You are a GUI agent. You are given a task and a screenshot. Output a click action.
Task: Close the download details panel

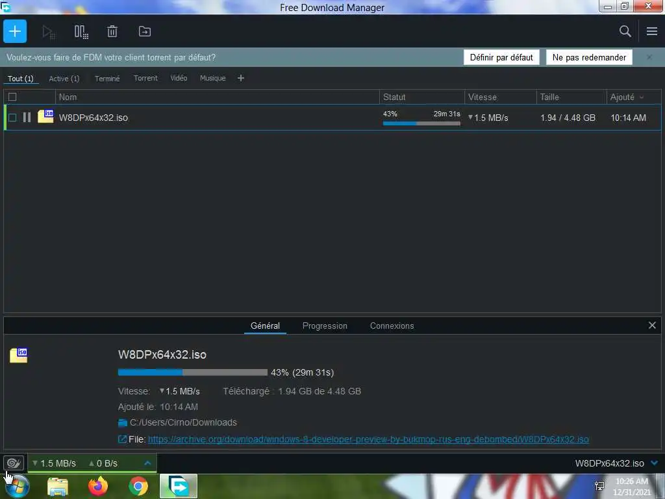coord(652,325)
